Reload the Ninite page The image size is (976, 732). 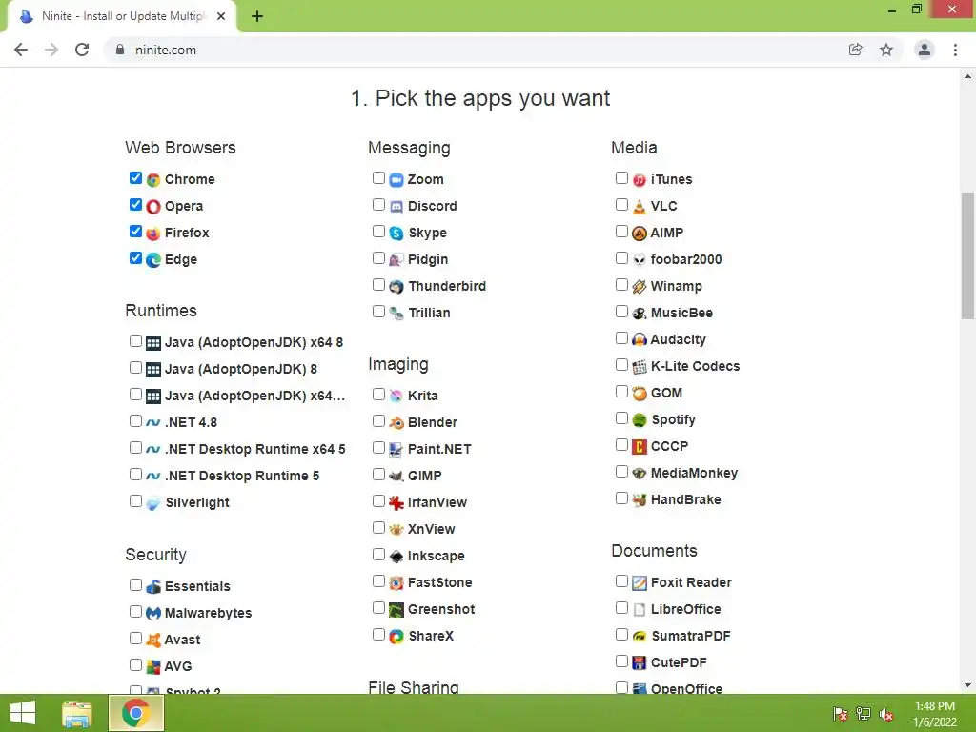(x=82, y=50)
